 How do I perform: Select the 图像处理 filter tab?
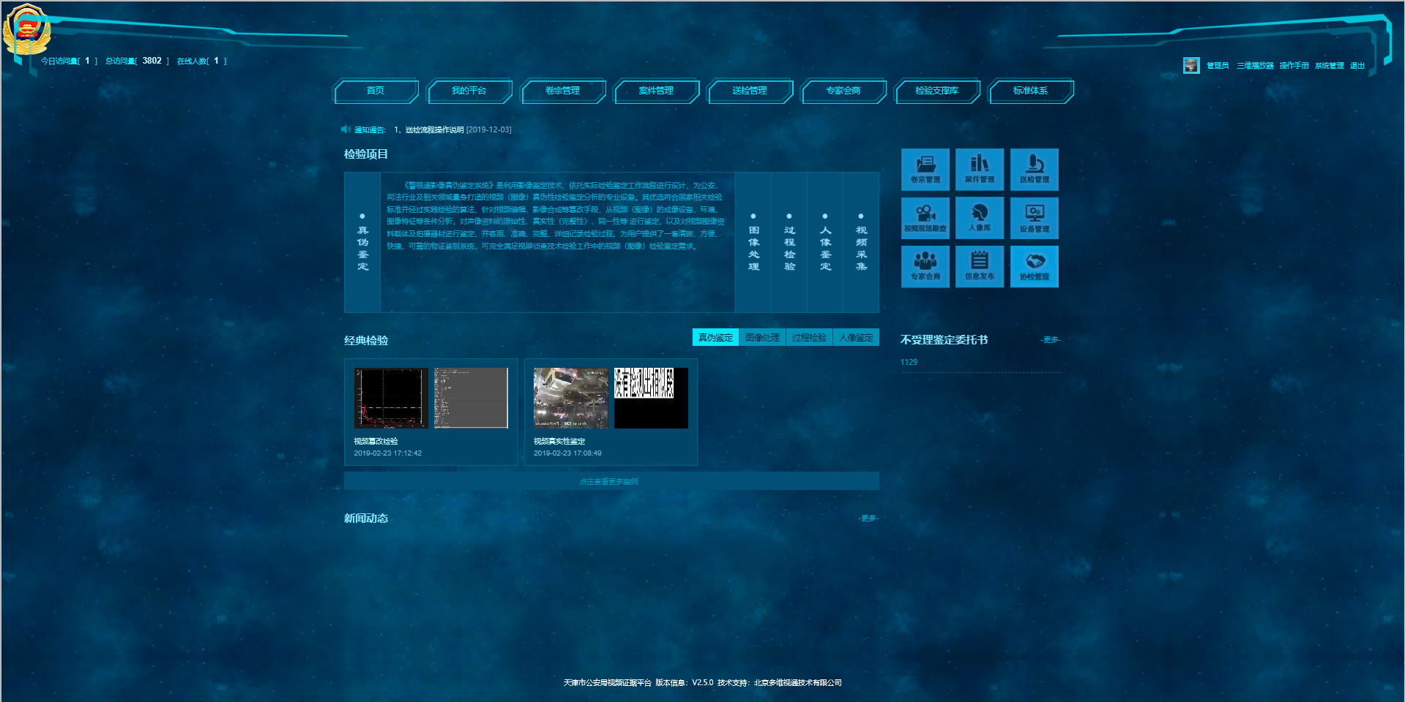pyautogui.click(x=761, y=337)
